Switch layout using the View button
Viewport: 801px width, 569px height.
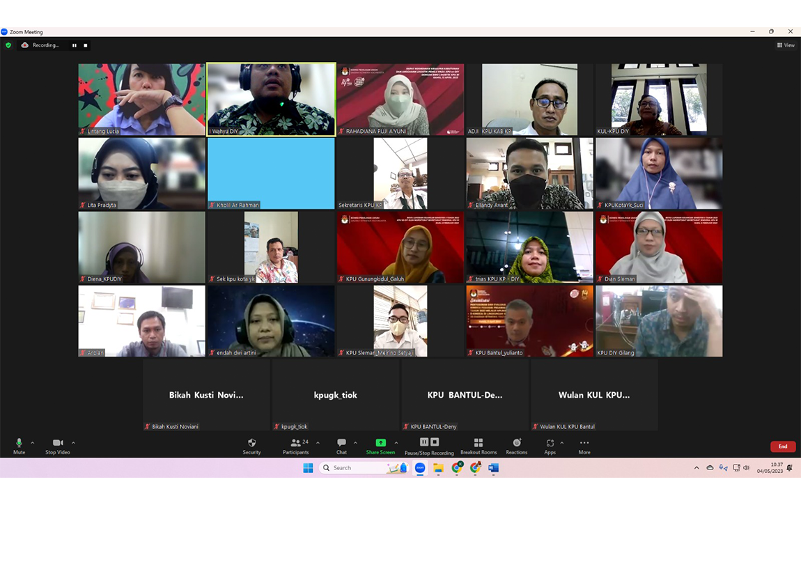[786, 45]
